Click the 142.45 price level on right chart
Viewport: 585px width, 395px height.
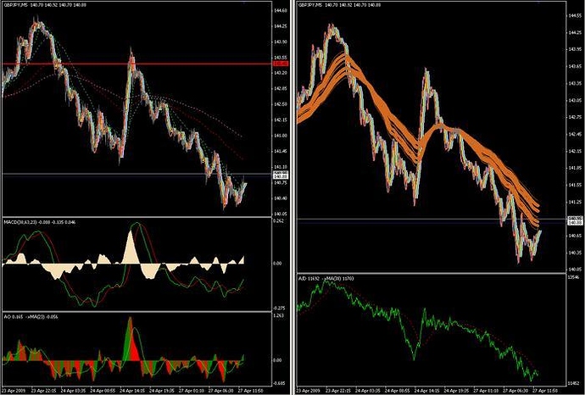click(x=575, y=134)
